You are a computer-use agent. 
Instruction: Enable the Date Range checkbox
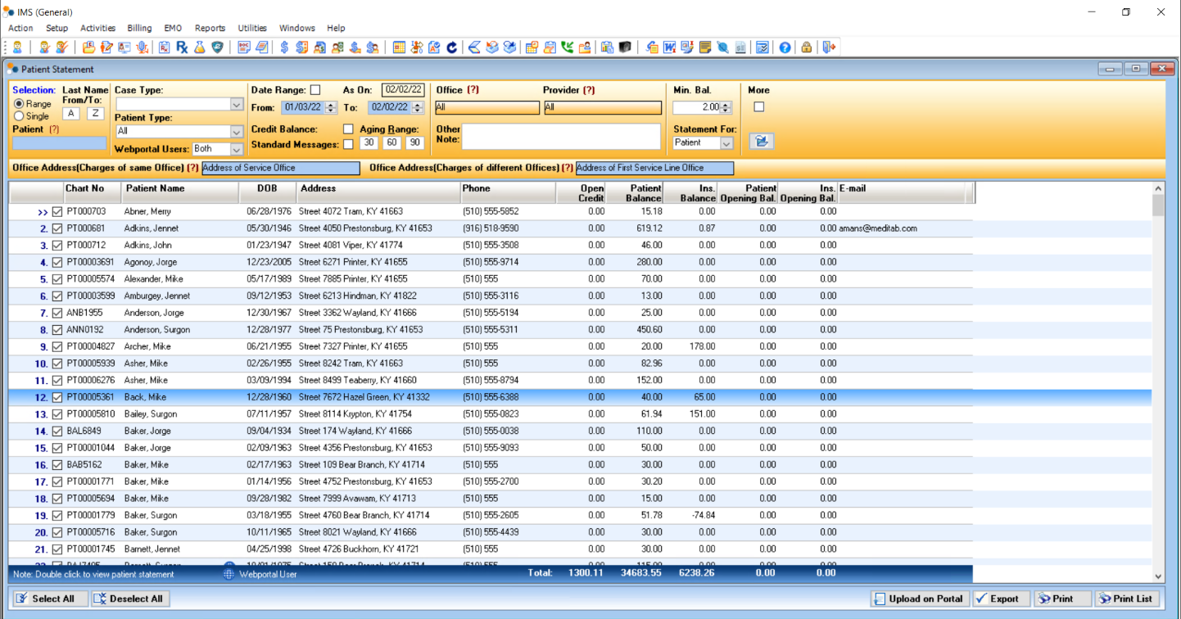point(315,90)
